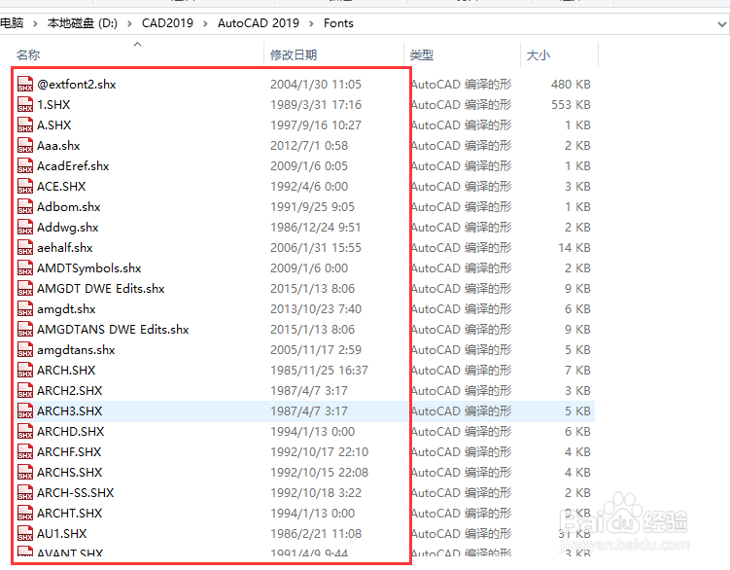Click the ARCHT.SHX file icon
Viewport: 730px width, 570px height.
25,514
